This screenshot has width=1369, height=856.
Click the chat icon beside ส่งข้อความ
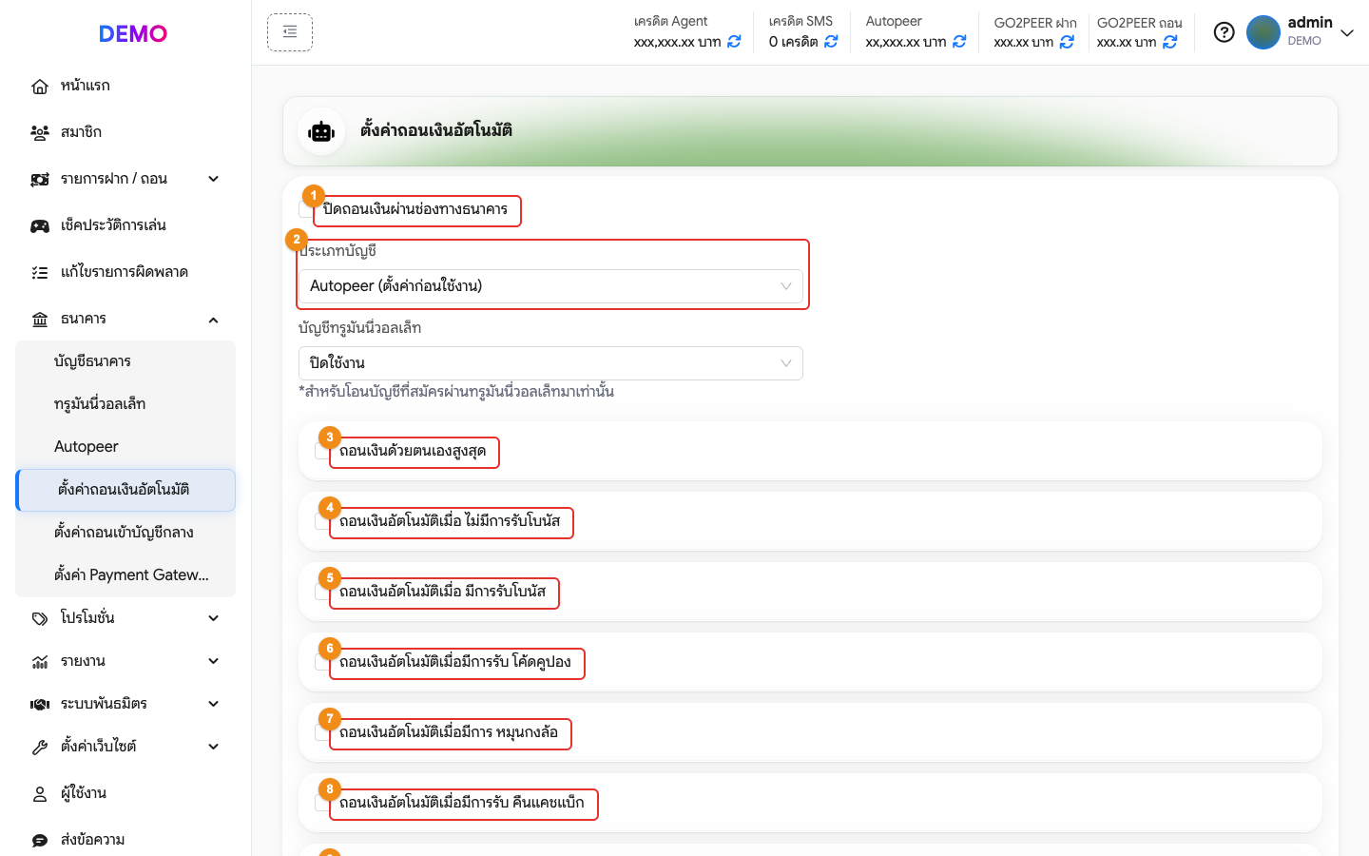point(40,841)
